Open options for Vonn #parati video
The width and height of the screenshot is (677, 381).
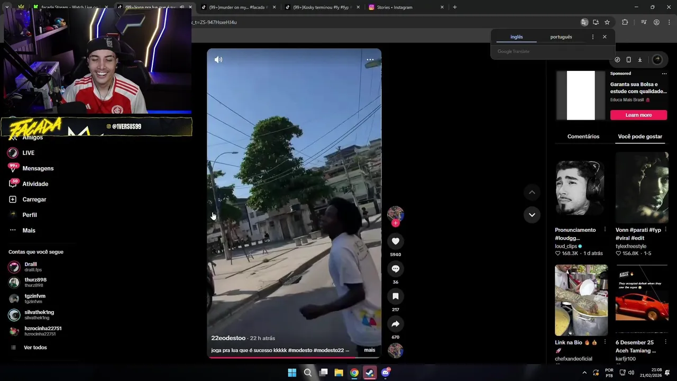click(665, 230)
